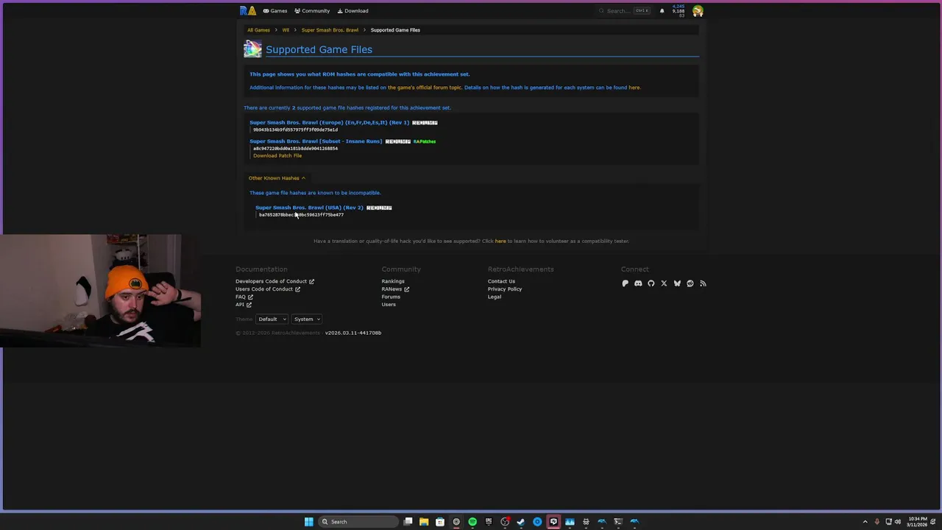The image size is (942, 530).
Task: Collapse the Other Known Hashes section
Action: coord(277,178)
